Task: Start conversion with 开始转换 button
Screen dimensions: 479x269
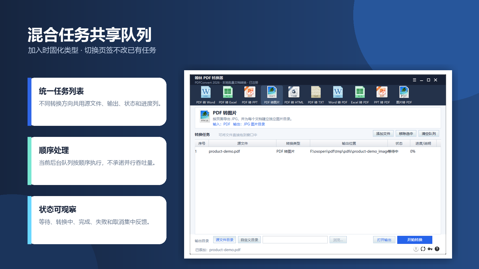Action: click(x=415, y=240)
